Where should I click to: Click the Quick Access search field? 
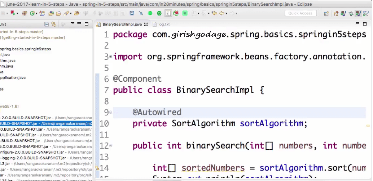[300, 13]
